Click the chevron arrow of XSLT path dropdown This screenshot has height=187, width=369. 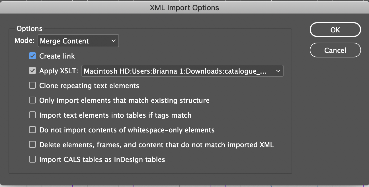(x=278, y=71)
